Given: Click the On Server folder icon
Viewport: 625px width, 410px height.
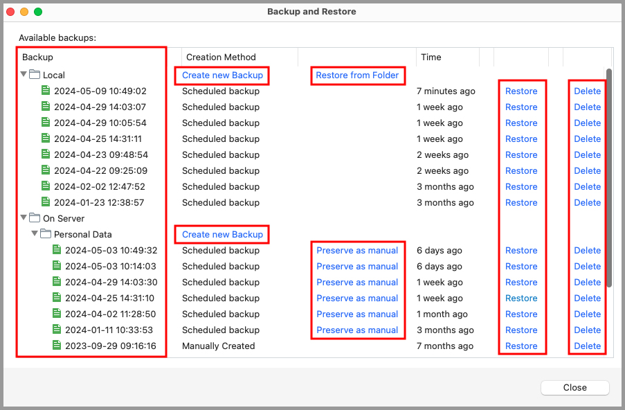Looking at the screenshot, I should coord(35,217).
